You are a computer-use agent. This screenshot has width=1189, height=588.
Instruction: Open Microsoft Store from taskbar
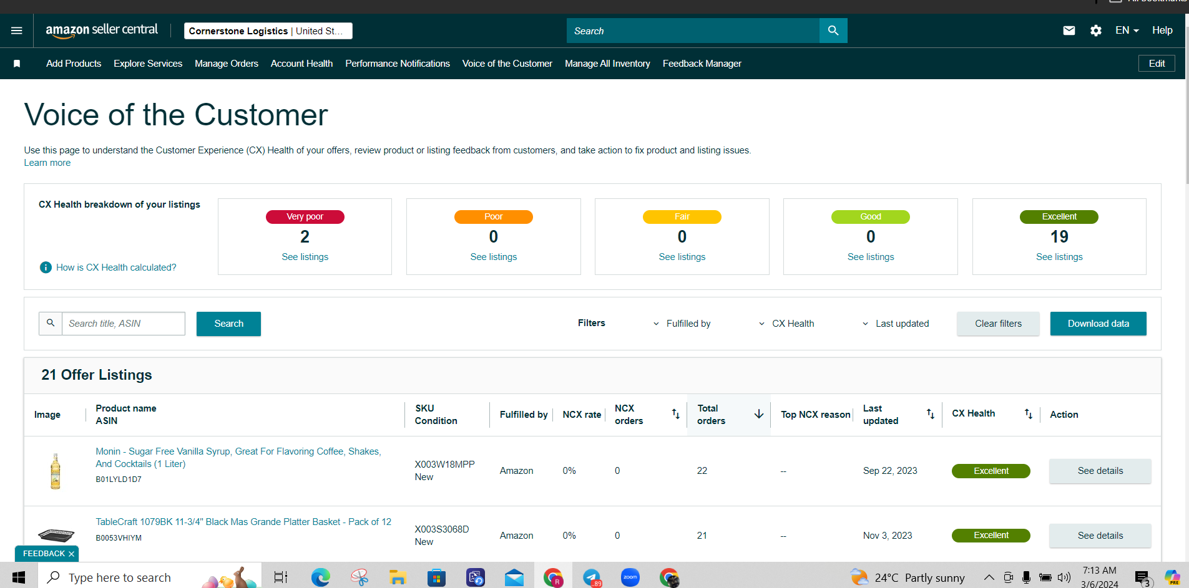(x=436, y=577)
